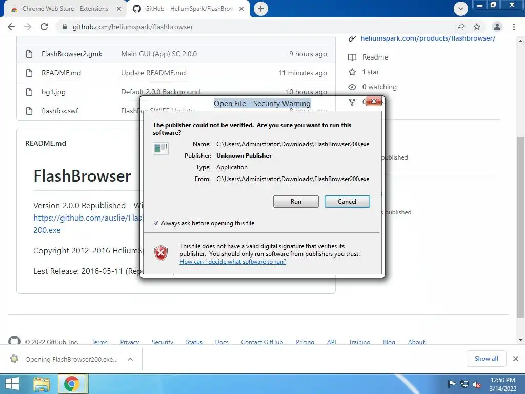The image size is (525, 394).
Task: Open Terms footer link
Action: 99,342
